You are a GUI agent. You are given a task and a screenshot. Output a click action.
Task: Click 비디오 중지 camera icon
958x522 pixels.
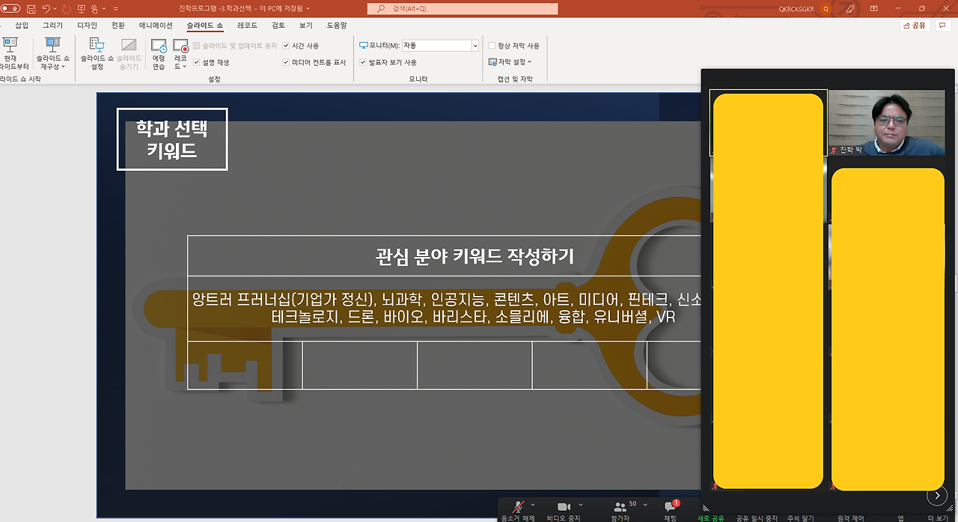coord(564,511)
